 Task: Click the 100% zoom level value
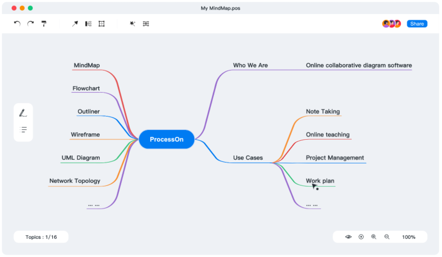click(x=408, y=237)
